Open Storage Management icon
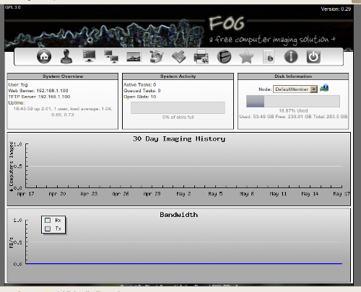 [x=156, y=56]
